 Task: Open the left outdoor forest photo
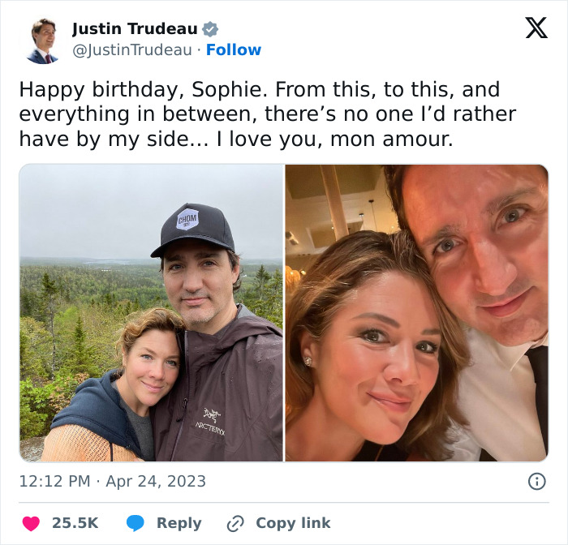pos(151,313)
